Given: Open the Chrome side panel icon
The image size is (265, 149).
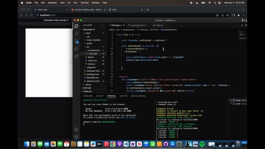Looking at the screenshot, I should tap(234, 15).
